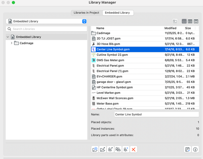Select 3D Hose Bib.gsm file

click(145, 44)
